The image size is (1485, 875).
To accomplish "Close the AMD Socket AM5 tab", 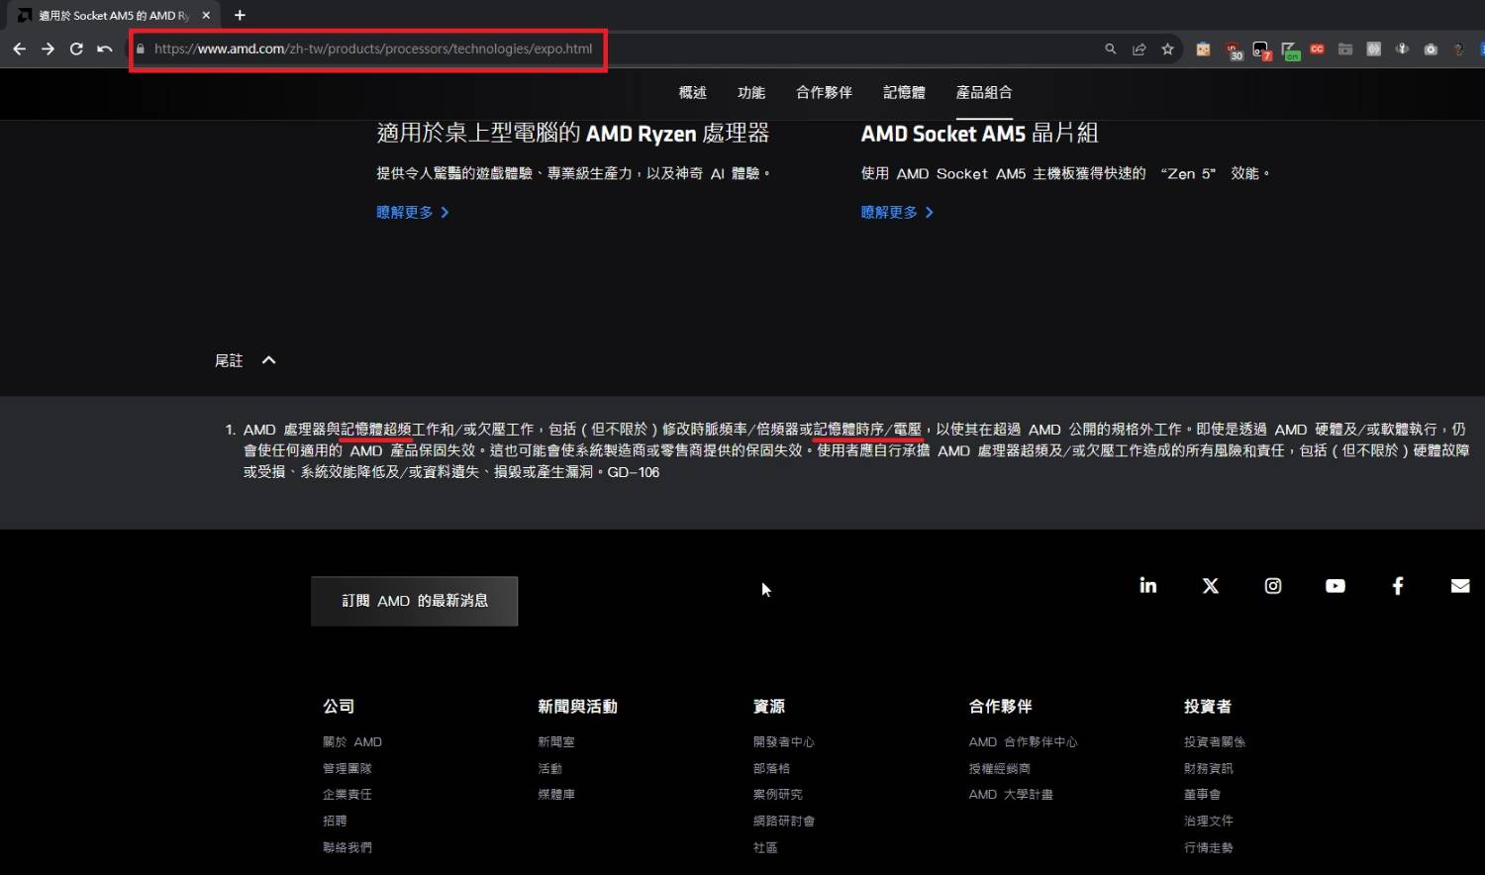I will (206, 15).
